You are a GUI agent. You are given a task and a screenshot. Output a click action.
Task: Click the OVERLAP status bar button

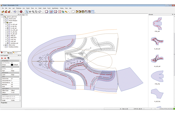tap(162, 109)
